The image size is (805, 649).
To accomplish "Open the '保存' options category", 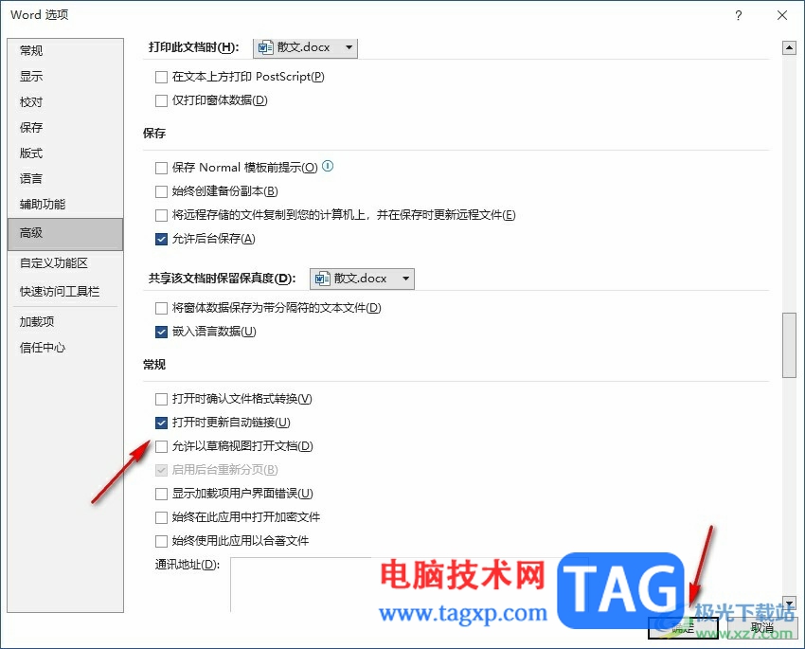I will [65, 127].
